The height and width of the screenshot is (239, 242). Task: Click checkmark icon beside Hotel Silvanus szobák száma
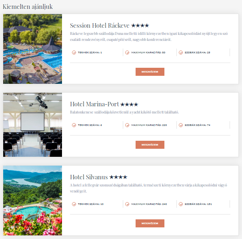tap(181, 204)
